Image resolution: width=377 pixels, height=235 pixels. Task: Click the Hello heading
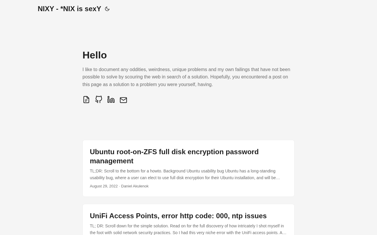coord(95,55)
